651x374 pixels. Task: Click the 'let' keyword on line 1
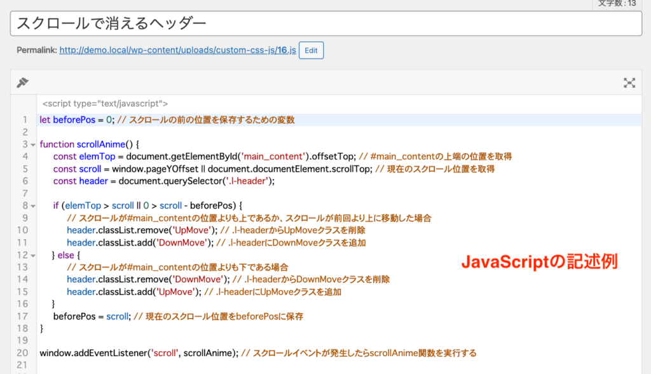[x=45, y=120]
